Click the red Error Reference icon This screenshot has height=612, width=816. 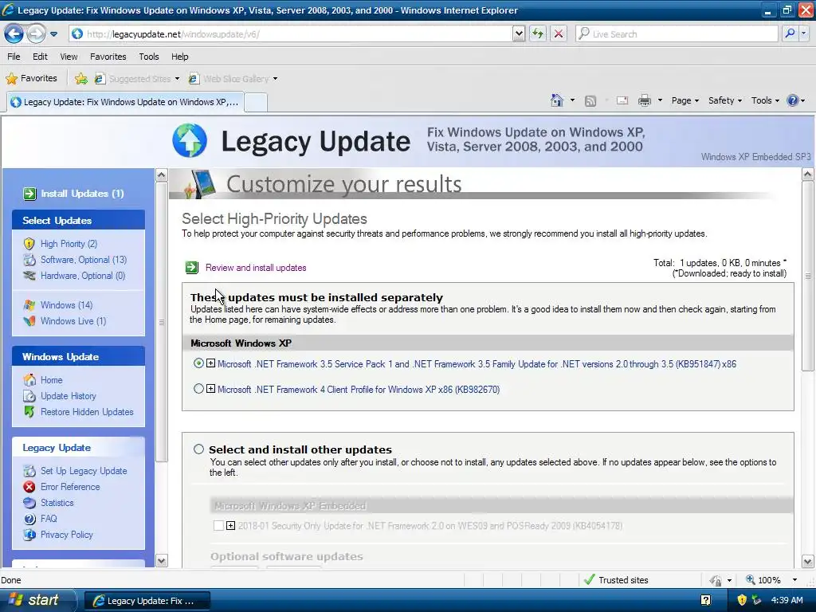29,487
